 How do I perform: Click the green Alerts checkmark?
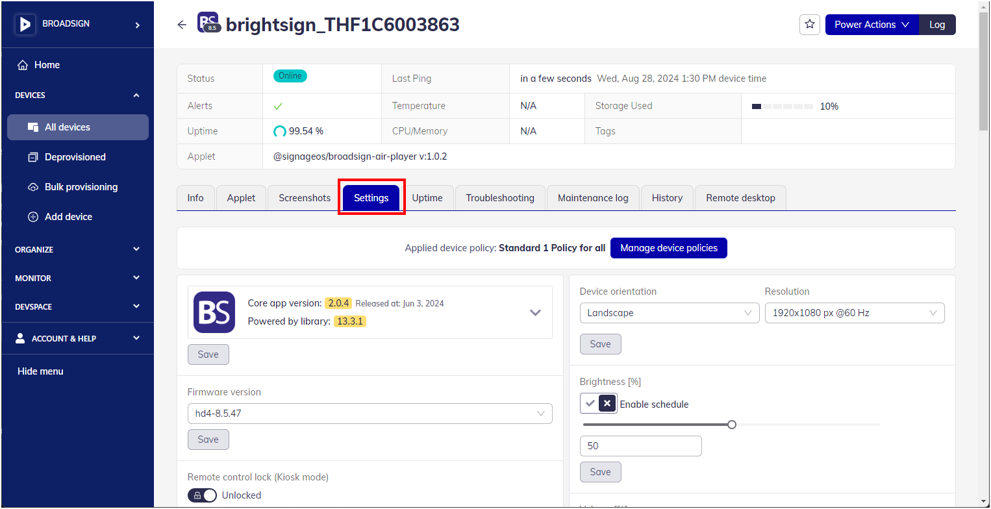coord(279,106)
